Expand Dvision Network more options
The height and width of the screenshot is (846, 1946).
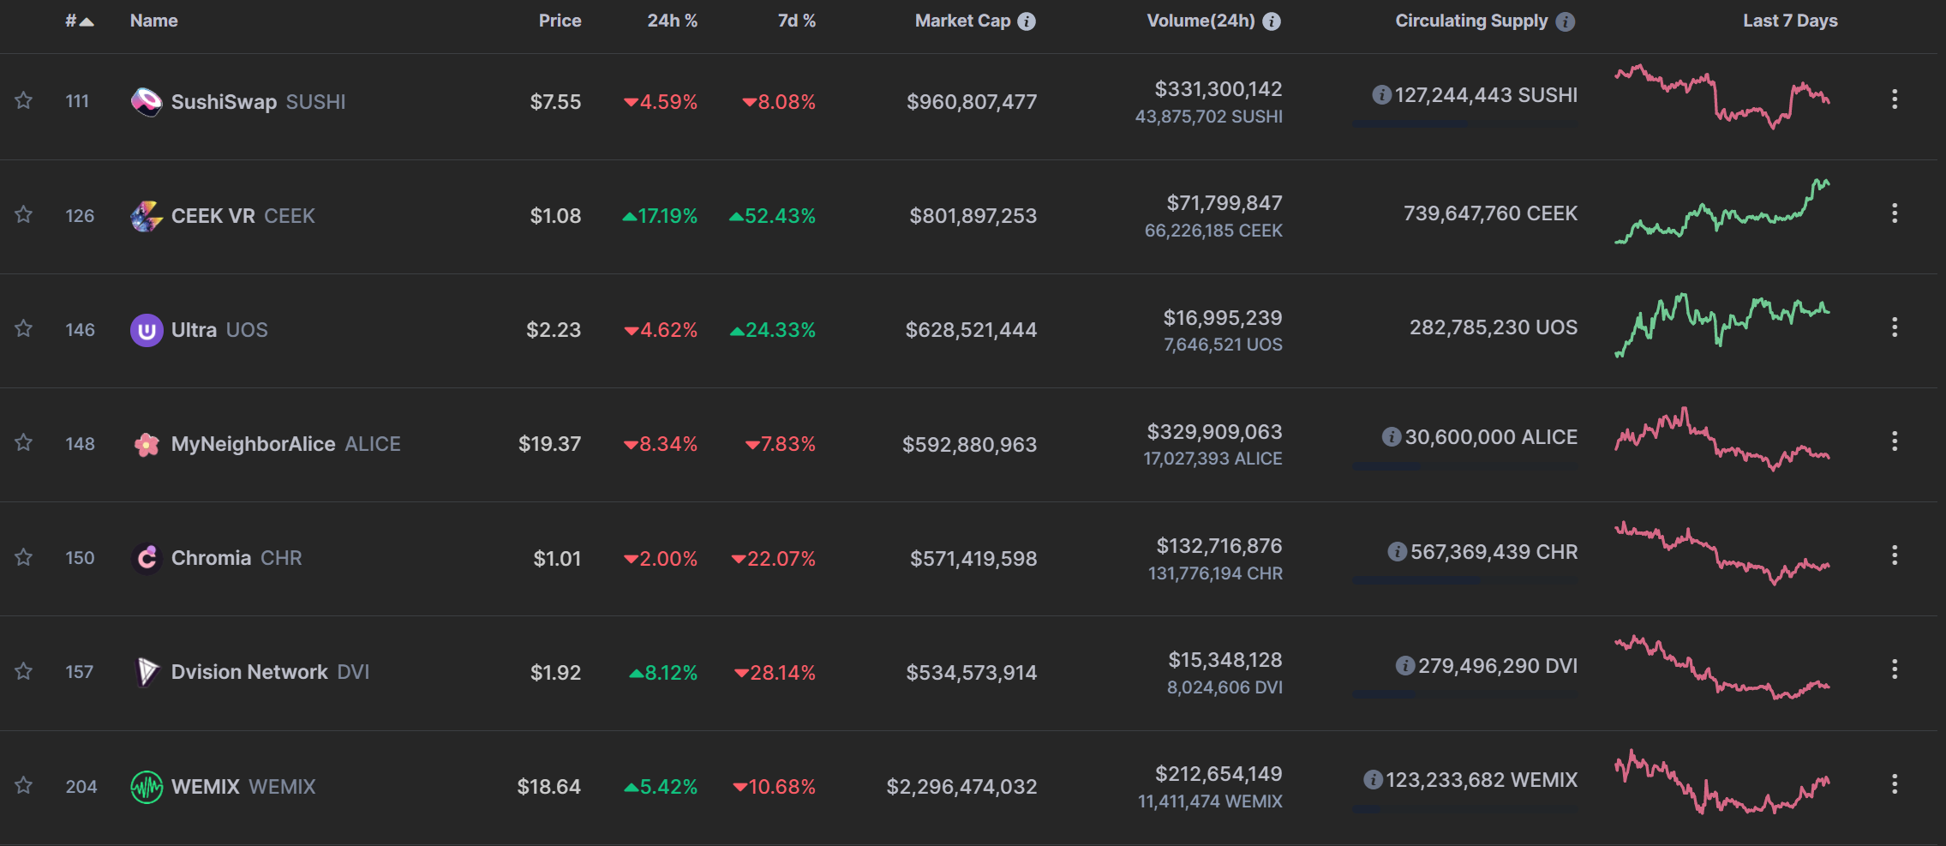(1895, 669)
